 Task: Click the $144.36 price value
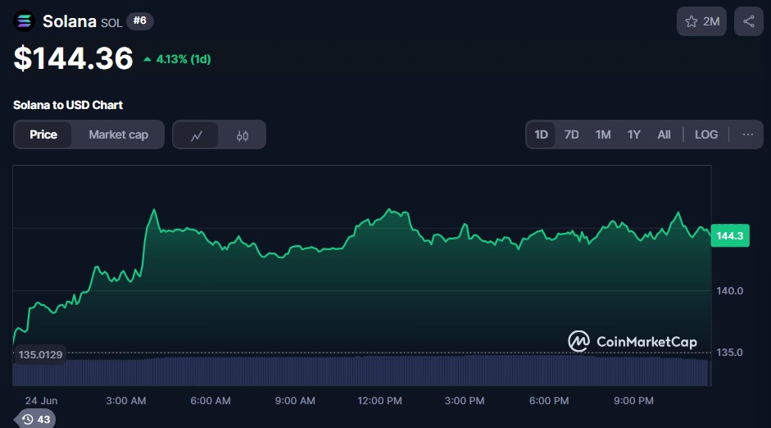tap(73, 58)
